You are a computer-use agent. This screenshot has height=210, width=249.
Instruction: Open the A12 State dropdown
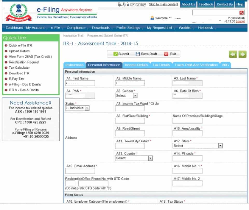pos(197,146)
